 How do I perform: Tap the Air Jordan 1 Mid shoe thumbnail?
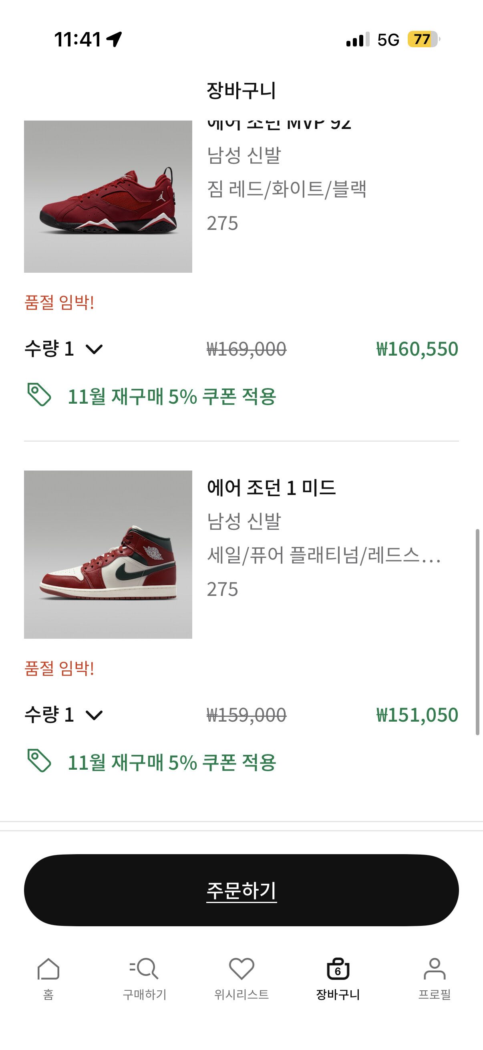click(108, 554)
